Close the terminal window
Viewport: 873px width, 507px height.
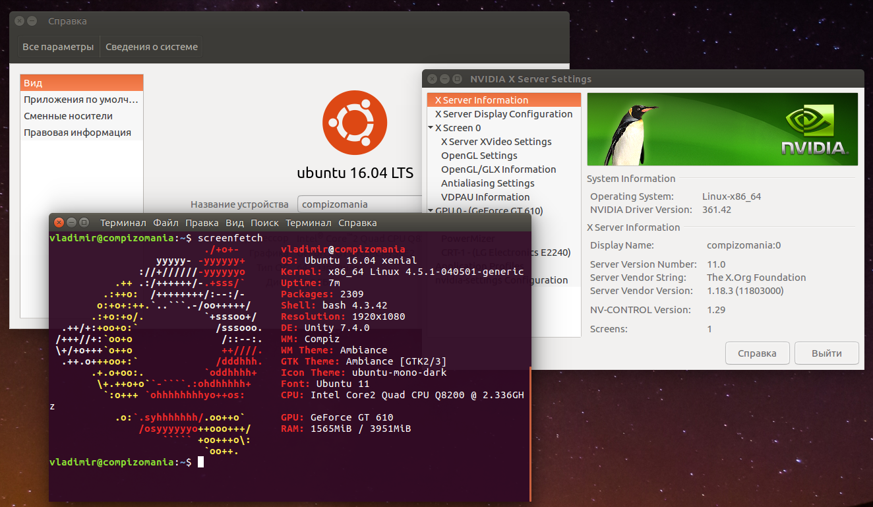(59, 223)
